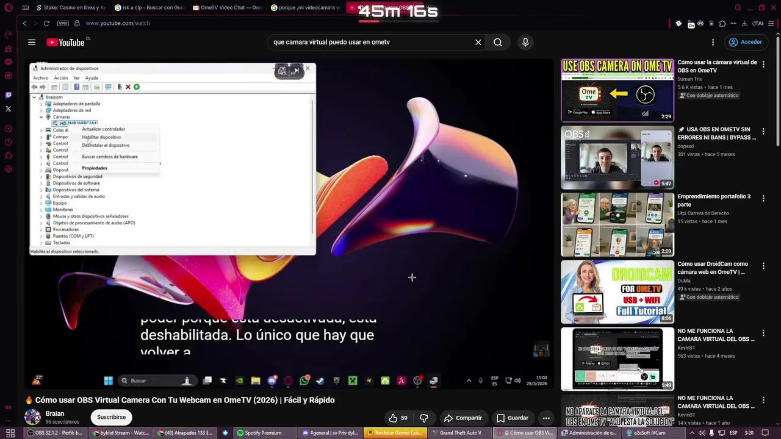
Task: Open the 2:09 portafolio video thumbnail
Action: tap(617, 225)
